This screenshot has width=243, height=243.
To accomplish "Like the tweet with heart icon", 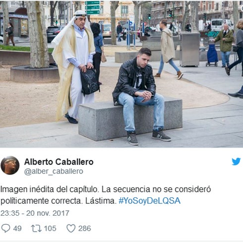I will point(71,228).
